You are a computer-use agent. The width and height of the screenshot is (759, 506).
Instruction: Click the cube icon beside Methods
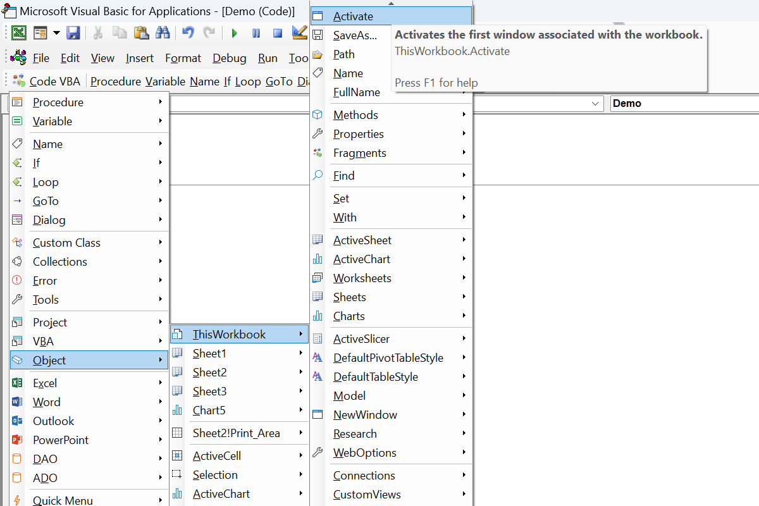(318, 114)
